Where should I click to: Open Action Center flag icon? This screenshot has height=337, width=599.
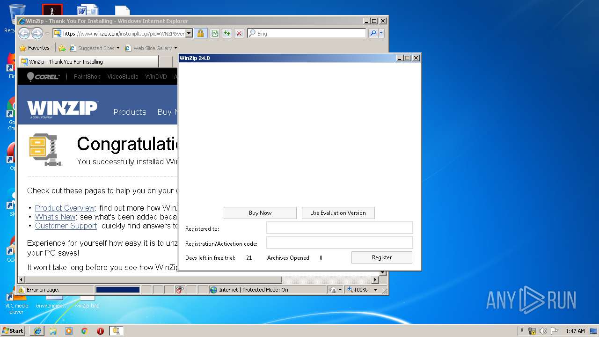pos(555,331)
